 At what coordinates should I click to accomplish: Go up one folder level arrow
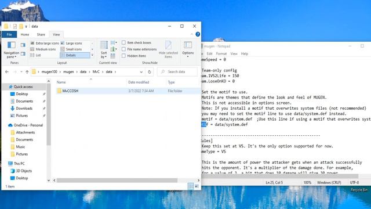click(x=27, y=72)
